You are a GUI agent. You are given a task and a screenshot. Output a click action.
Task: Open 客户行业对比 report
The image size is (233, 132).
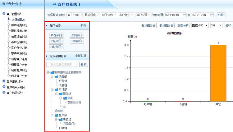[x=19, y=48]
